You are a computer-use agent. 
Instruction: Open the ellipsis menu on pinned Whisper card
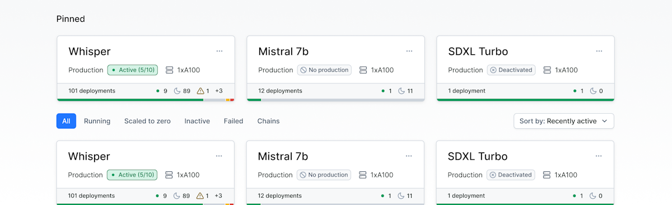220,51
